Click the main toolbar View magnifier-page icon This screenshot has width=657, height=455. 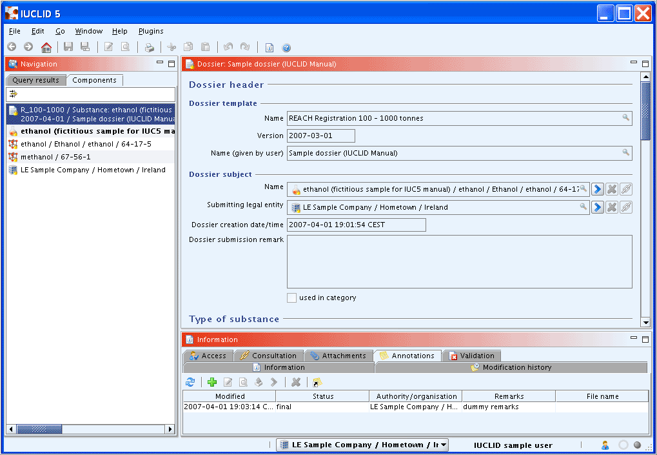tap(125, 47)
